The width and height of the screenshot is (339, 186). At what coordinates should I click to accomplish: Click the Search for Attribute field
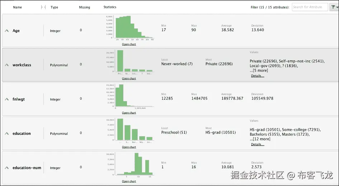click(310, 7)
